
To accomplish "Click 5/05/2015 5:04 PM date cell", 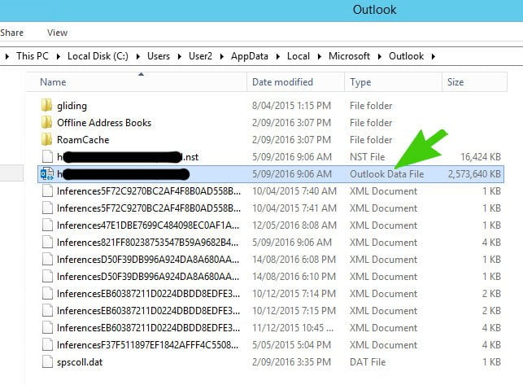I will [x=291, y=344].
